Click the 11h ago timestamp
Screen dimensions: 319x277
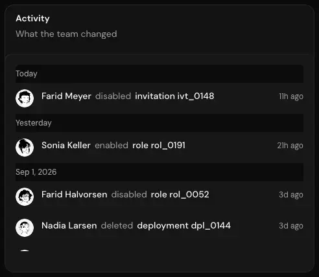291,96
